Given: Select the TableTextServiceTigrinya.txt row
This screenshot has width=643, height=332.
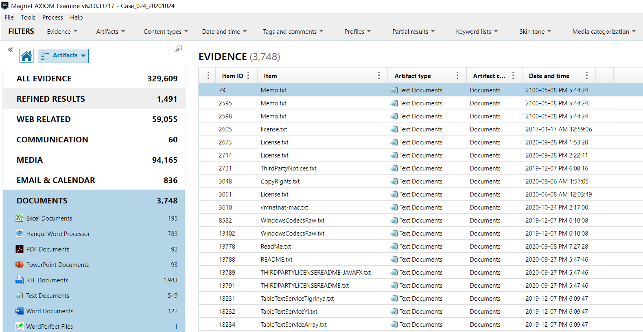Looking at the screenshot, I should point(421,298).
